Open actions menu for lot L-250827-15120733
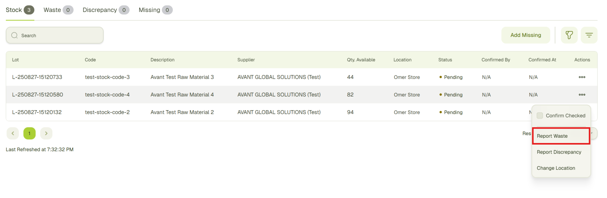Viewport: 607px width, 198px height. pos(582,77)
